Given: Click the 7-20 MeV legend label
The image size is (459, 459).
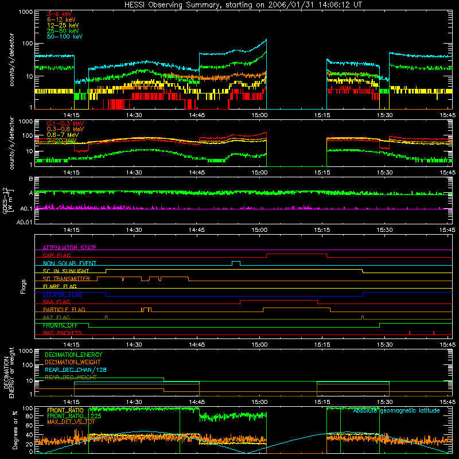Looking at the screenshot, I should point(61,141).
